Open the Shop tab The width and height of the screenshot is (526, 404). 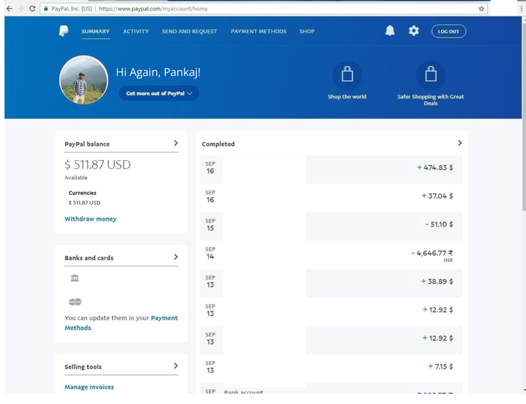coord(307,31)
